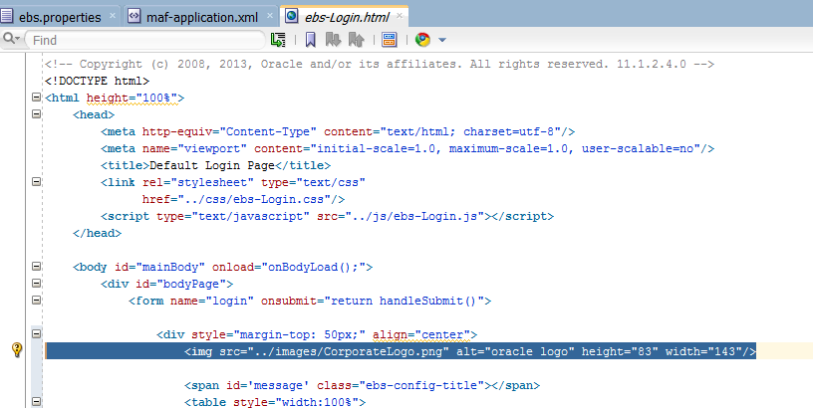This screenshot has height=408, width=813.
Task: Open the search options magnifier dropdown
Action: click(11, 40)
